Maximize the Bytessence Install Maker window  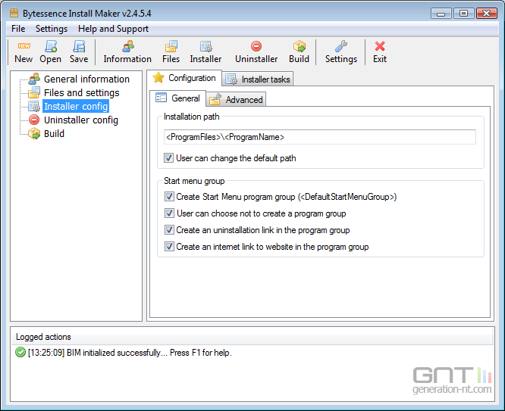[x=464, y=13]
